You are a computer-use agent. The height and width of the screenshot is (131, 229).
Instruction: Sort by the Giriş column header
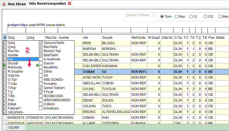click(x=16, y=38)
